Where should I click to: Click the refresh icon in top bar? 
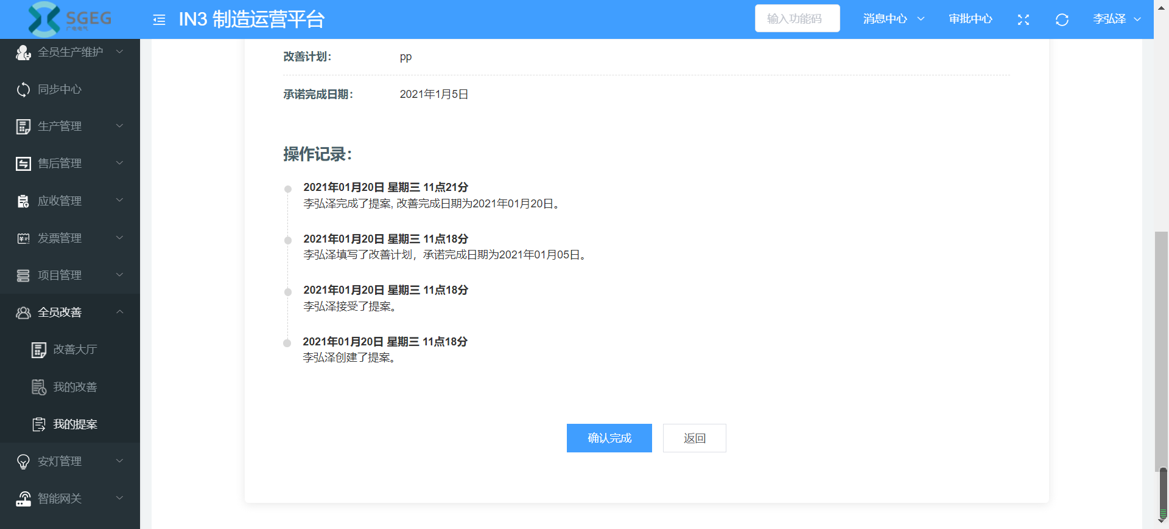[x=1062, y=19]
